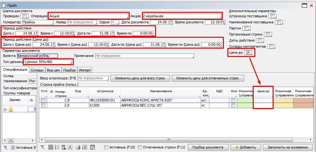Click the calculator icon in bottom toolbar
The image size is (316, 152).
pyautogui.click(x=64, y=147)
